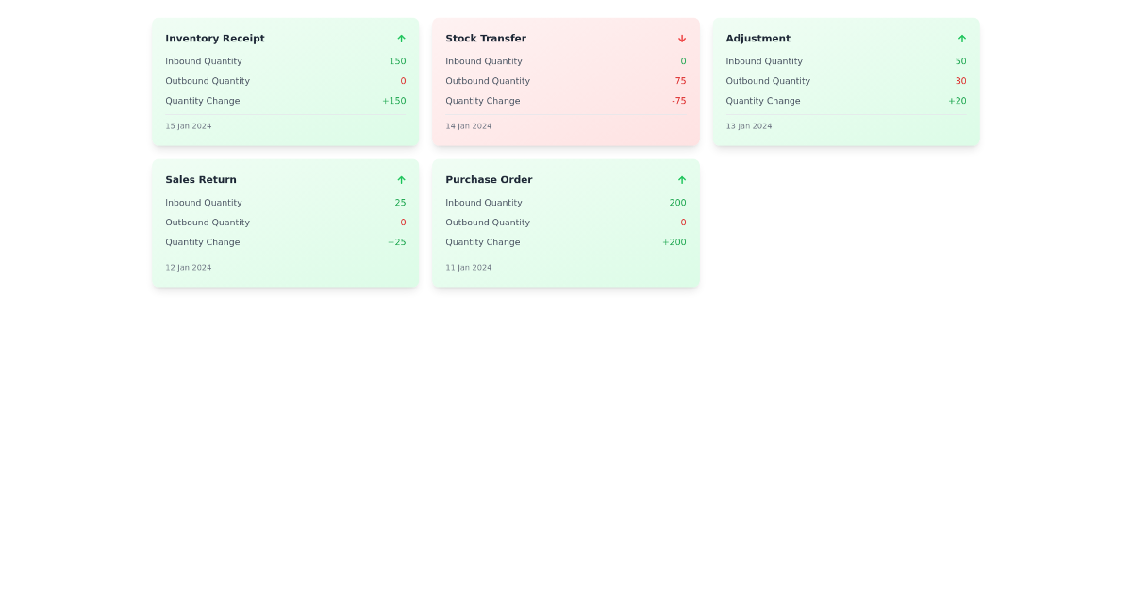Click the red down arrow on Stock Transfer
The image size is (1132, 594).
click(x=681, y=39)
